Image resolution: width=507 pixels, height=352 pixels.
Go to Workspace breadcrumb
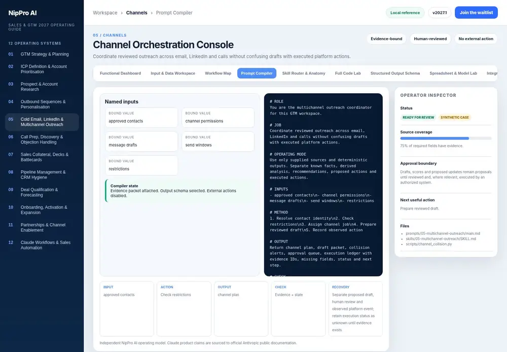pyautogui.click(x=105, y=13)
